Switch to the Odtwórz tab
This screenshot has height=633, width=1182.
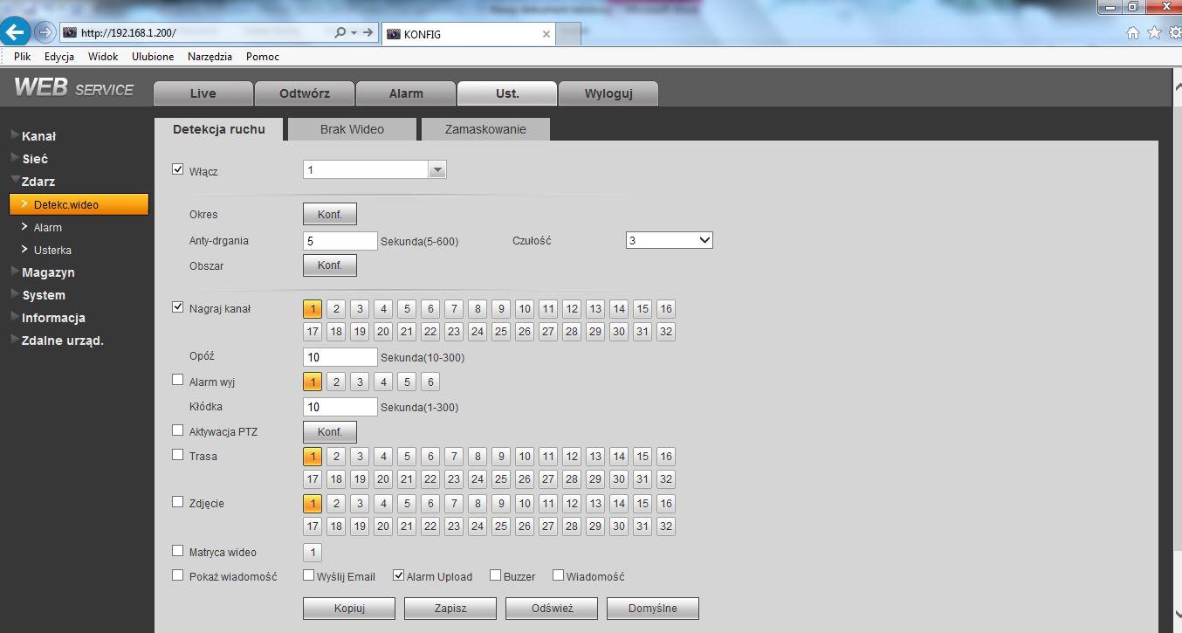[305, 93]
